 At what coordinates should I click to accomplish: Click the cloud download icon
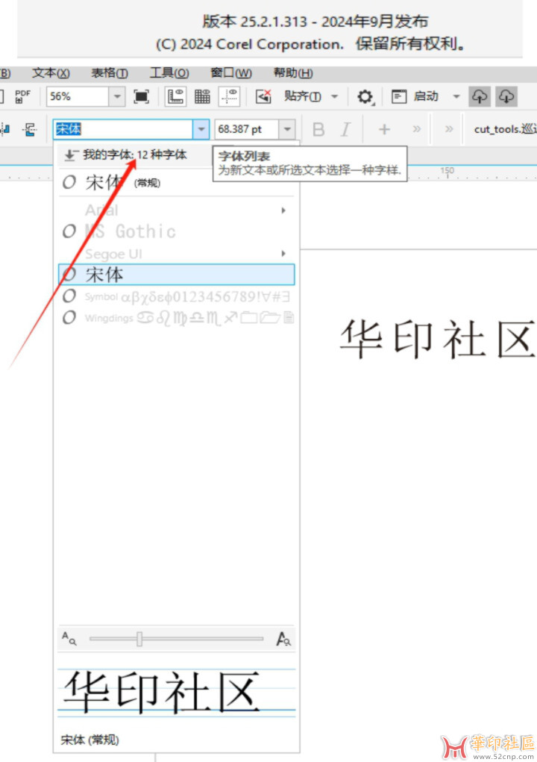(x=506, y=96)
